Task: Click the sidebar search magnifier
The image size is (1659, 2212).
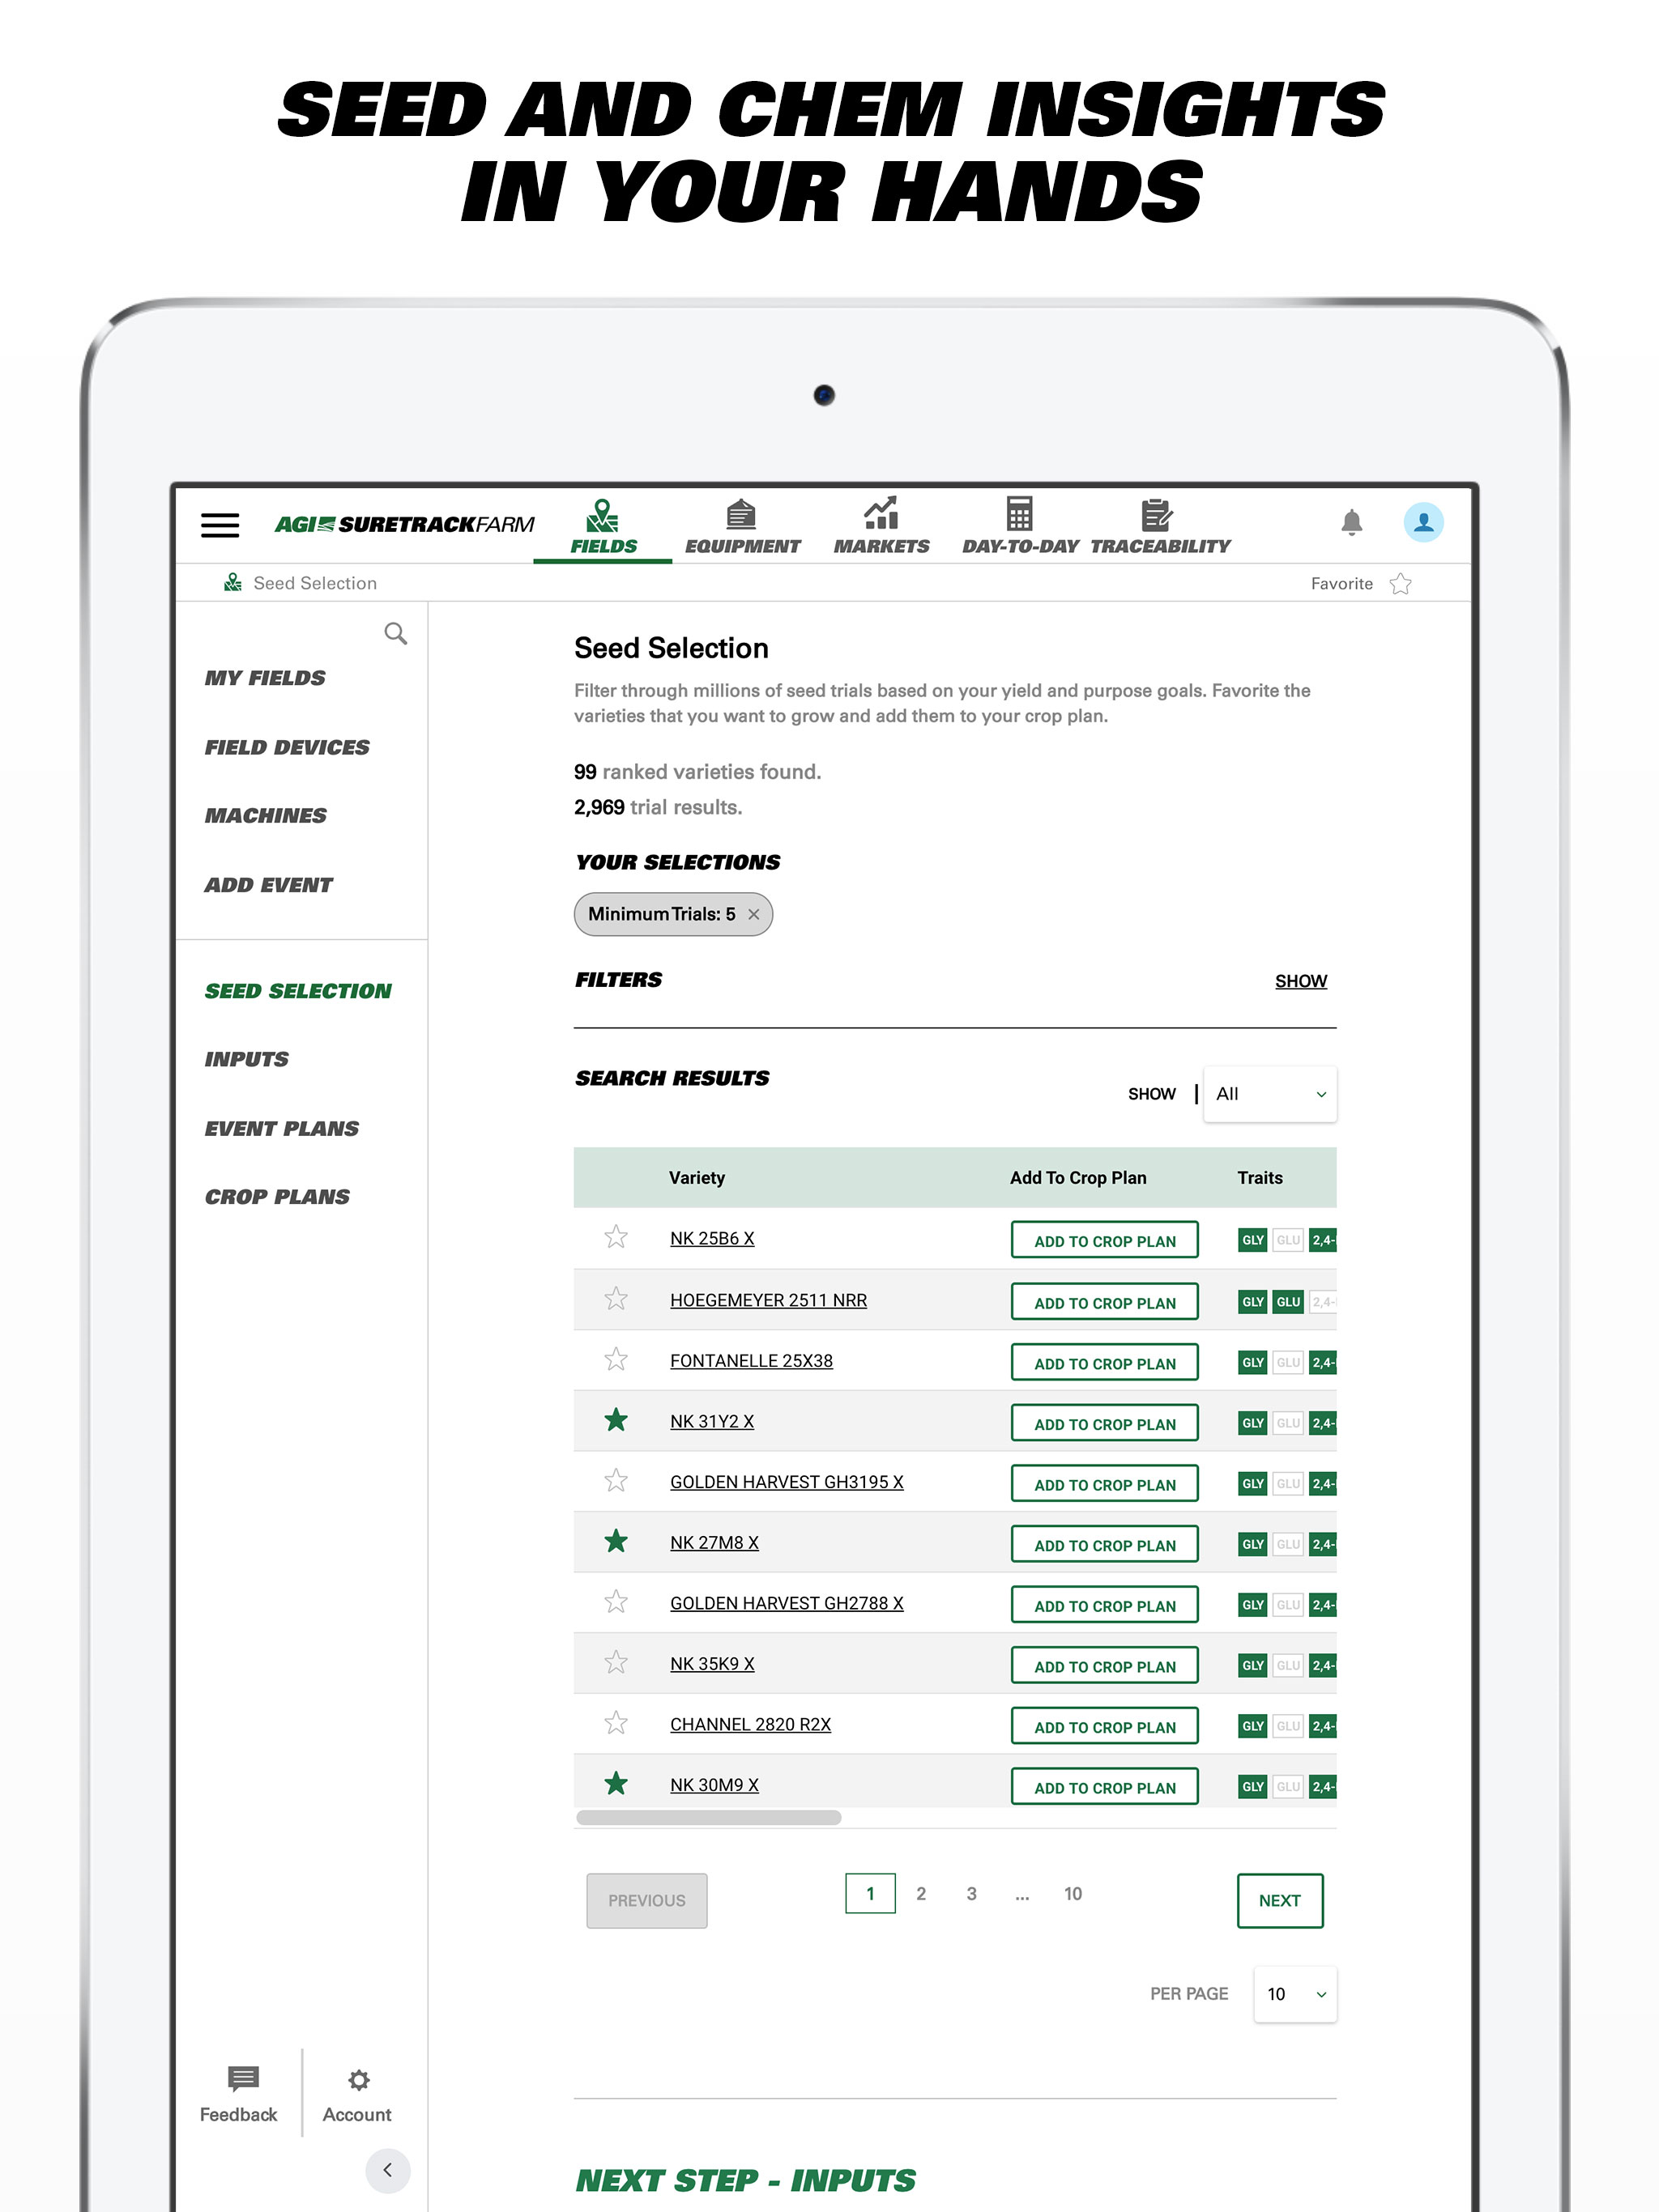Action: 395,633
